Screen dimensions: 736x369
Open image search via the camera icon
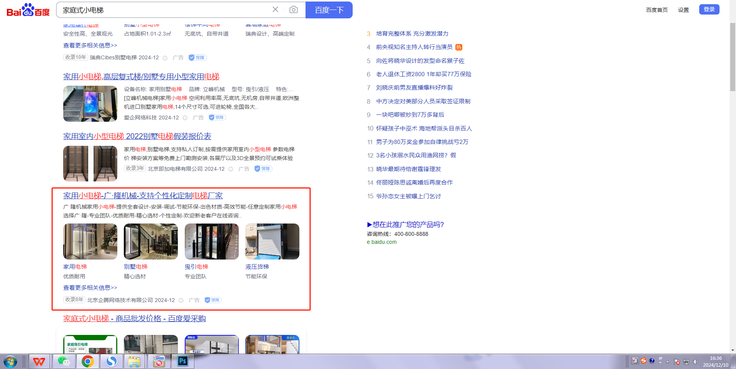point(294,10)
